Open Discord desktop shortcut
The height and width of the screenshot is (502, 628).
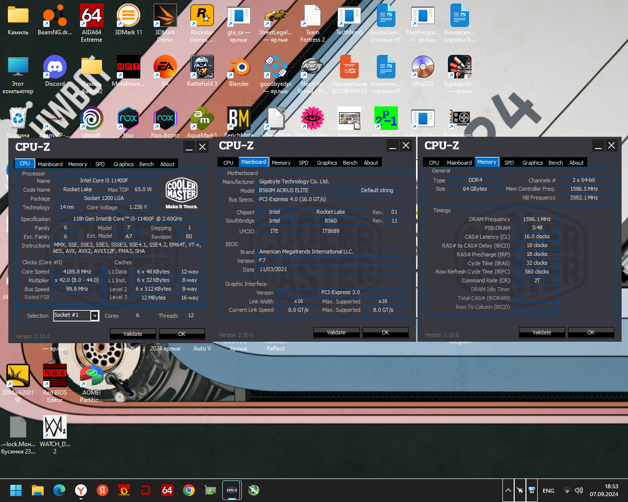coord(55,72)
